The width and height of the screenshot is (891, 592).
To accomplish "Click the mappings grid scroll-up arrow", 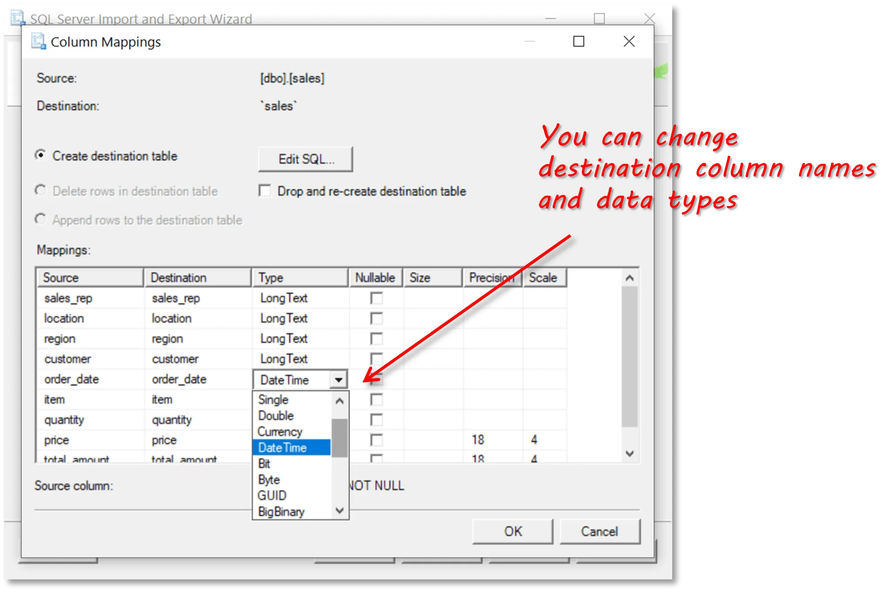I will [x=629, y=278].
